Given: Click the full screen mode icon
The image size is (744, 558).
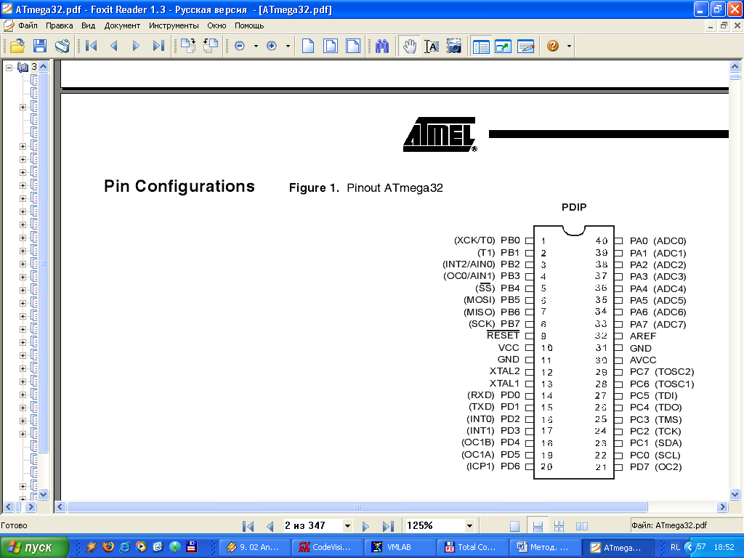Looking at the screenshot, I should pyautogui.click(x=503, y=46).
